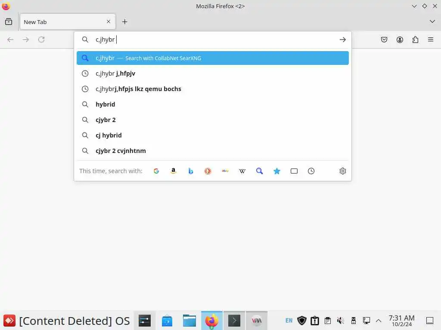Open the Firefox View icon

point(9,21)
